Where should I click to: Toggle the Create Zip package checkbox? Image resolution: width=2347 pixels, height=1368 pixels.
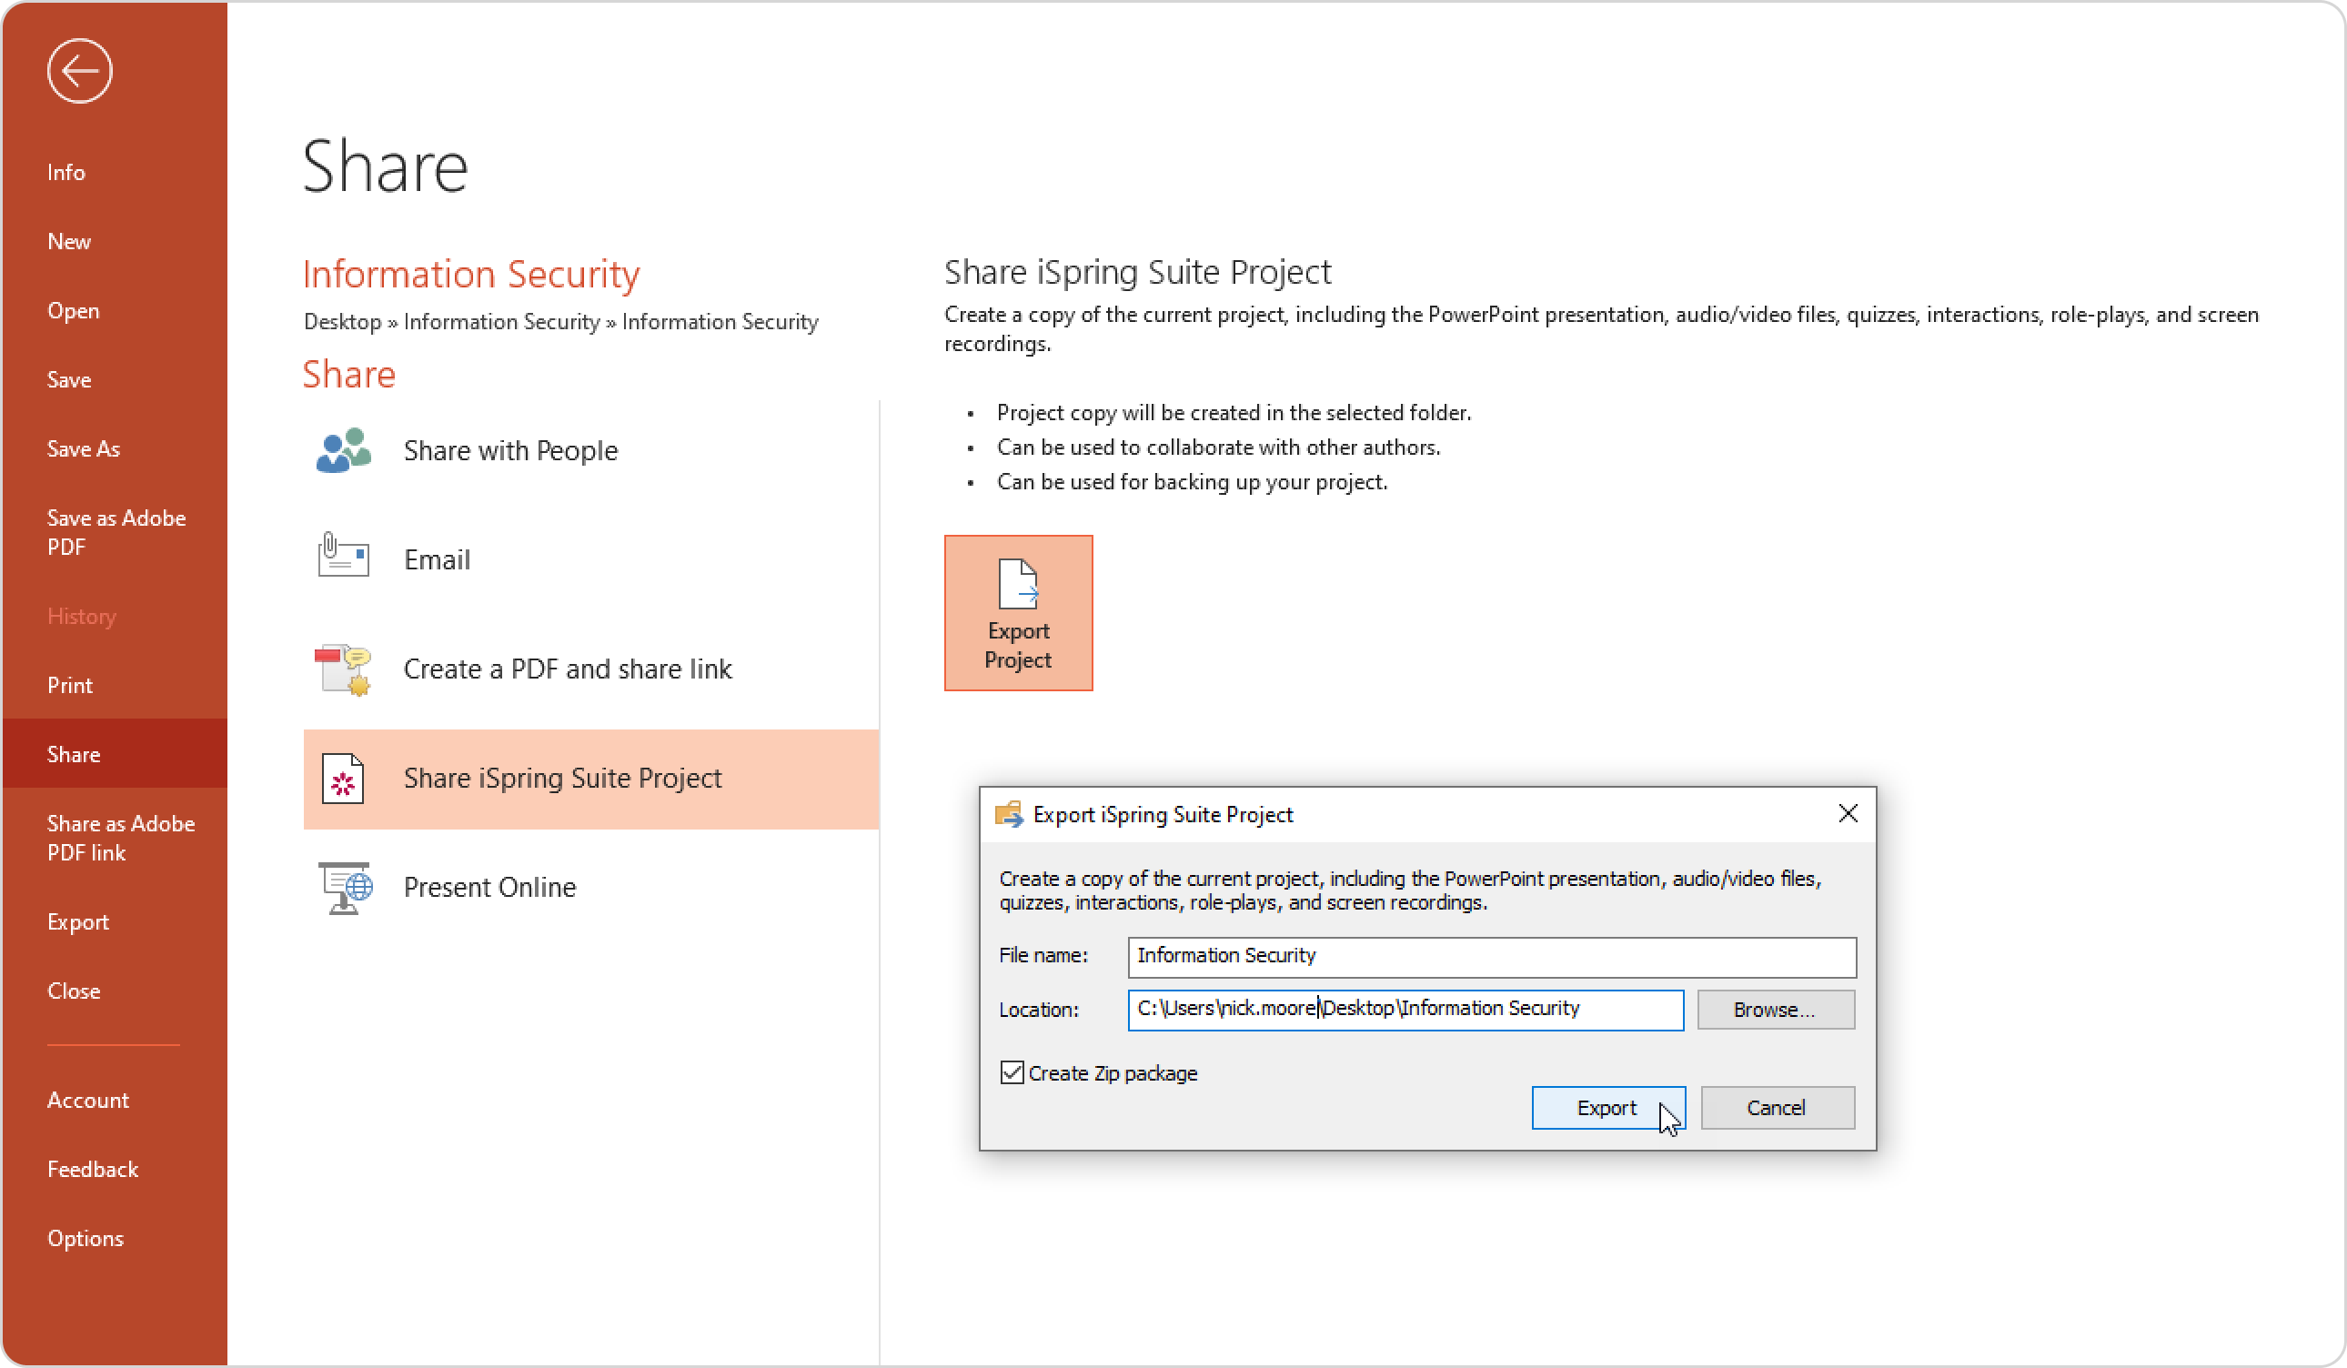tap(1012, 1072)
